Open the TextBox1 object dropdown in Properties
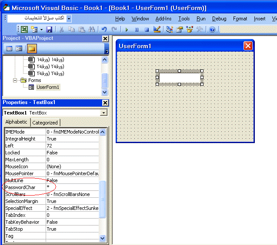Image resolution: width=277 pixels, height=245 pixels. click(x=103, y=113)
